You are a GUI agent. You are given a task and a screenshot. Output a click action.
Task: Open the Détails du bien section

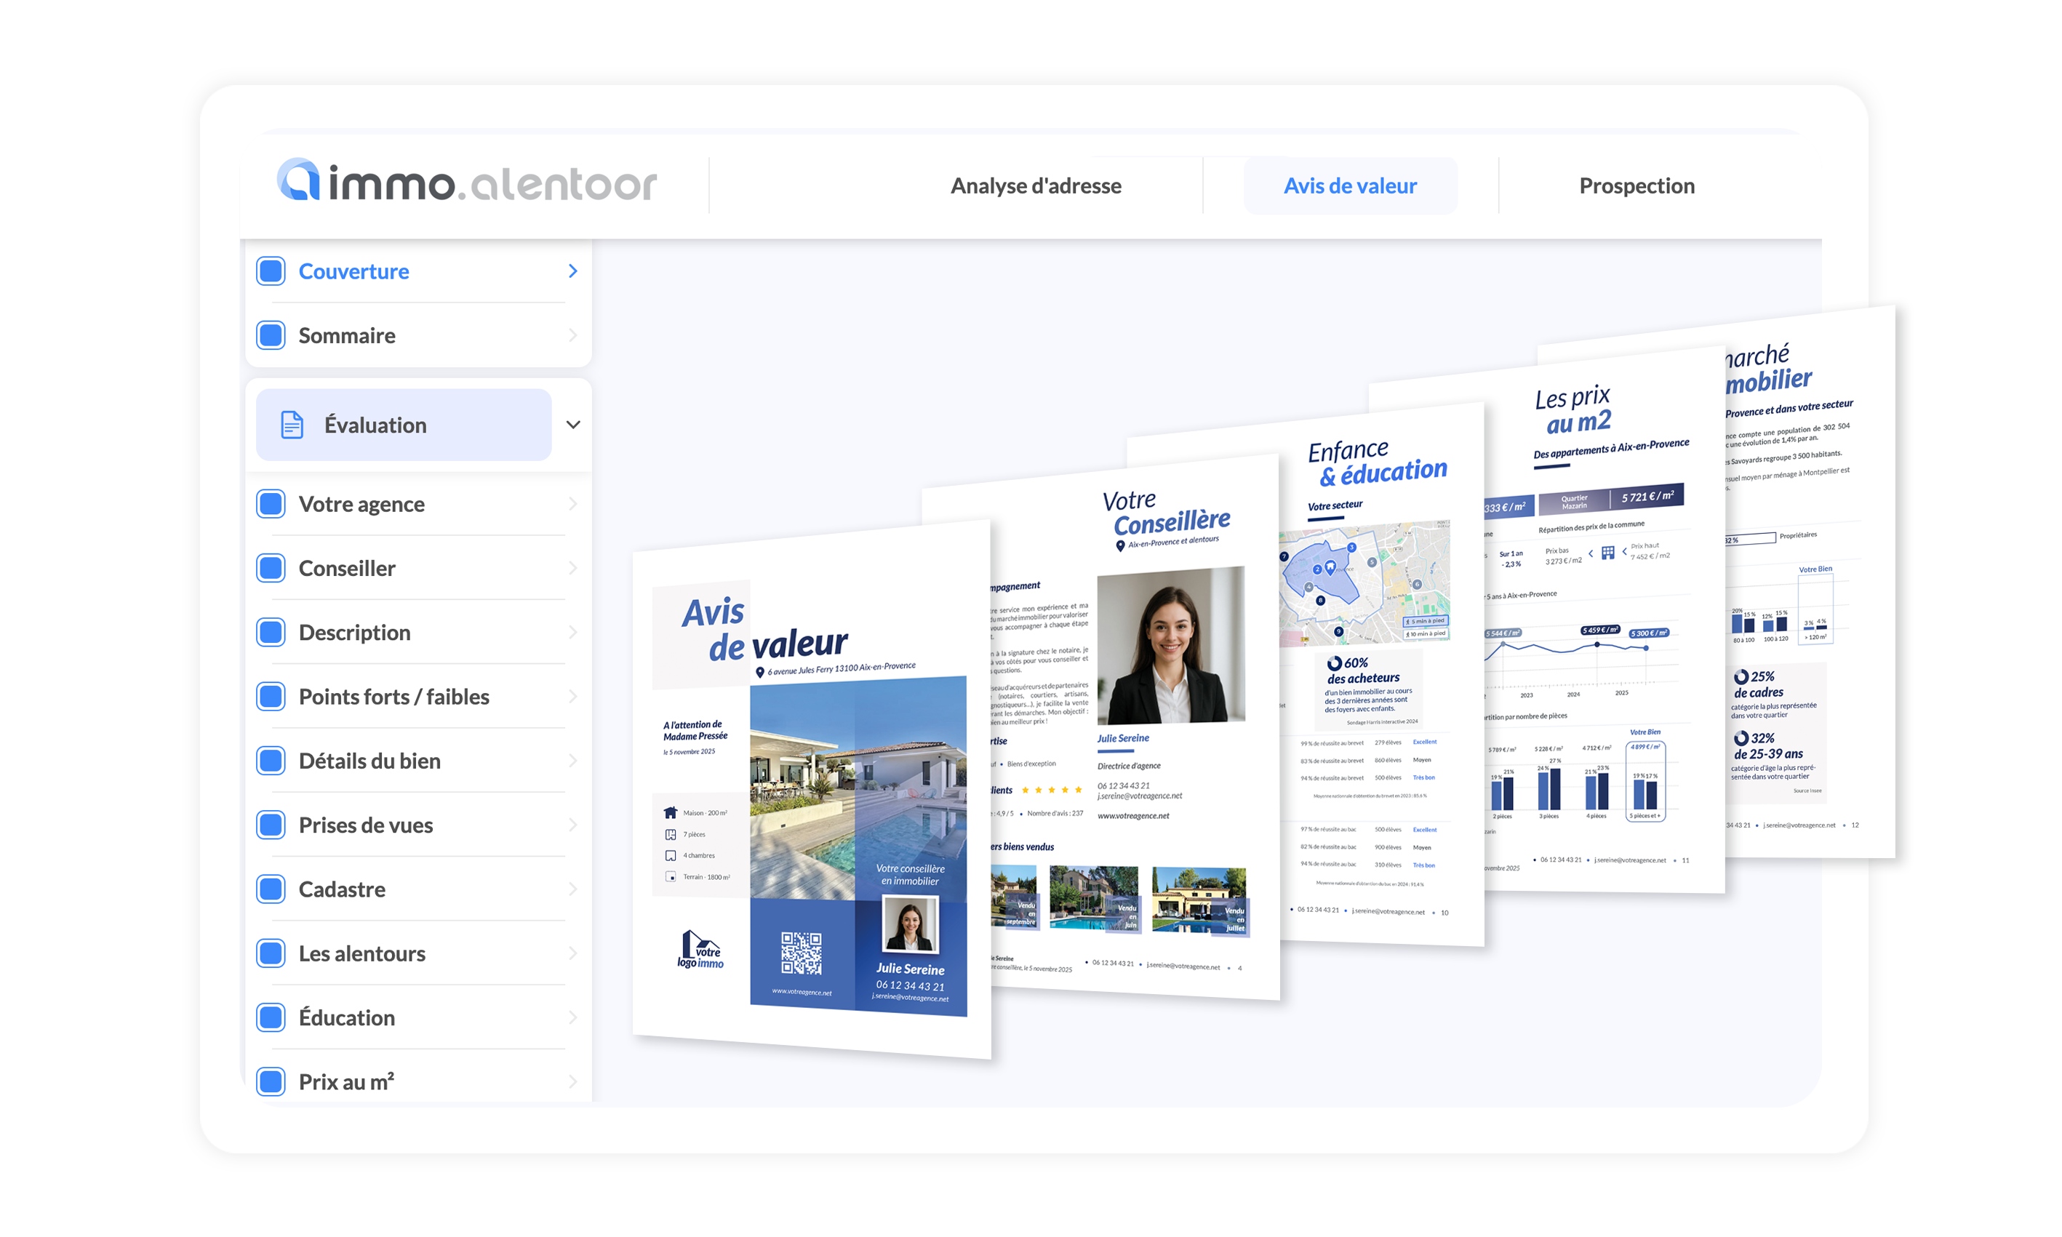[x=369, y=760]
